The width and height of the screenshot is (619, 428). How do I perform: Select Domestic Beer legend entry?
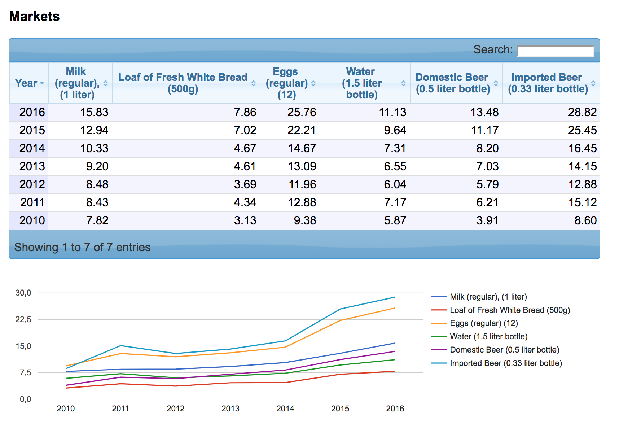pos(504,350)
